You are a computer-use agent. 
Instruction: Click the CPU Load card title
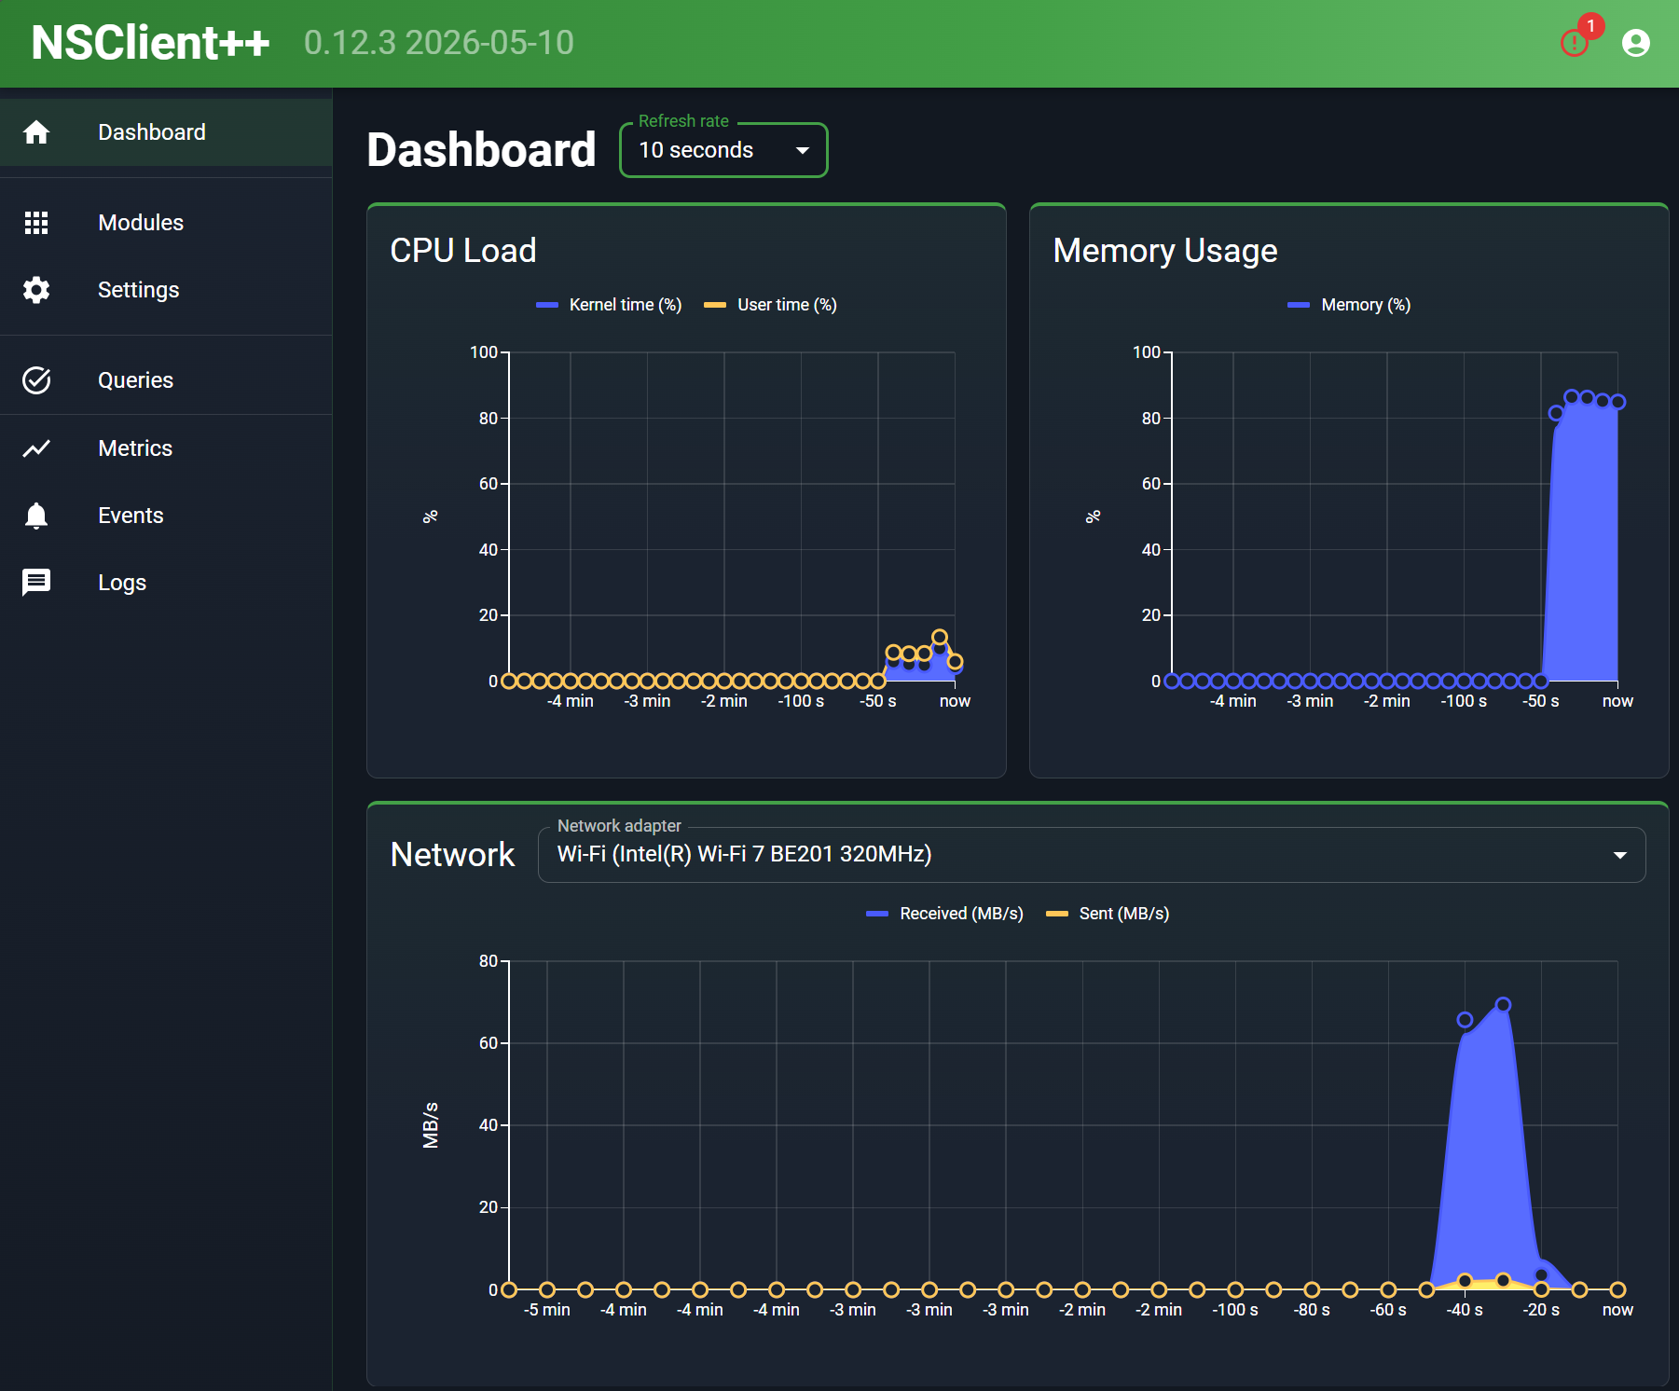click(463, 251)
